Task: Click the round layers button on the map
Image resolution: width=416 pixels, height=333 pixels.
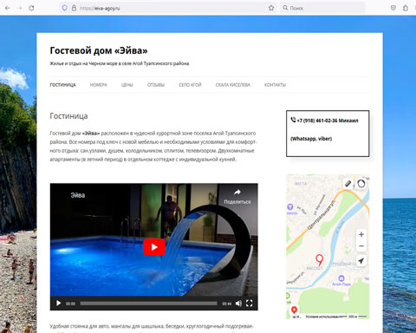Action: (361, 184)
